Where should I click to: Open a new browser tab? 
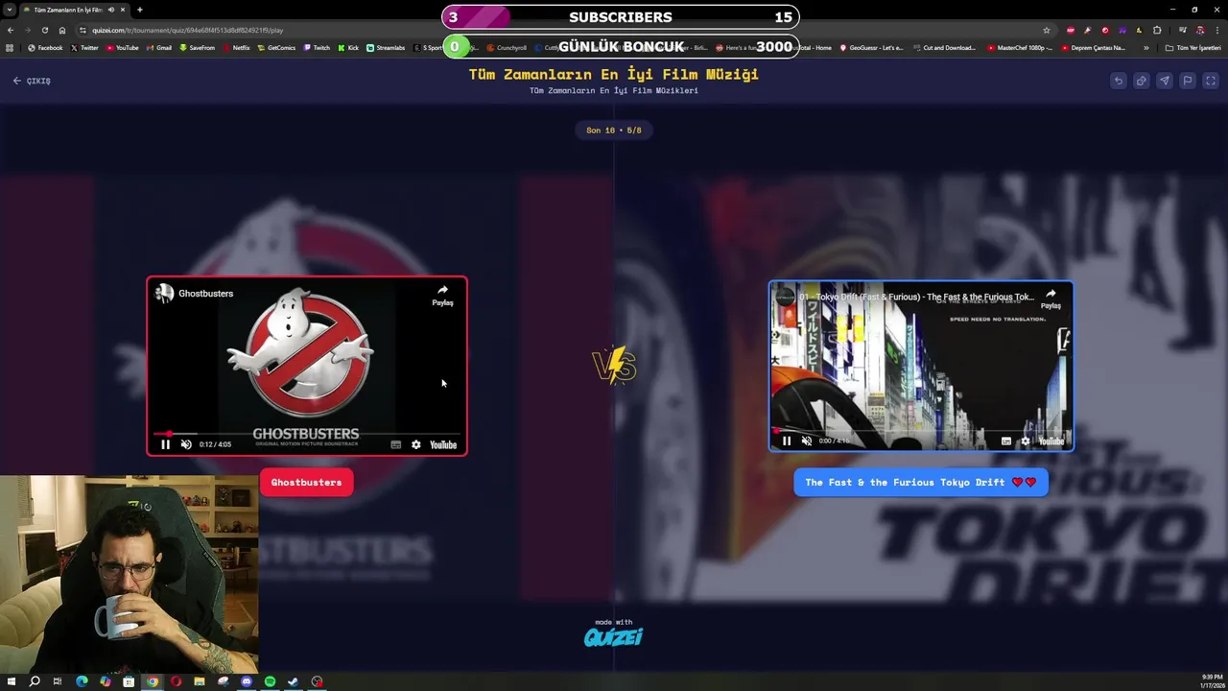(140, 10)
